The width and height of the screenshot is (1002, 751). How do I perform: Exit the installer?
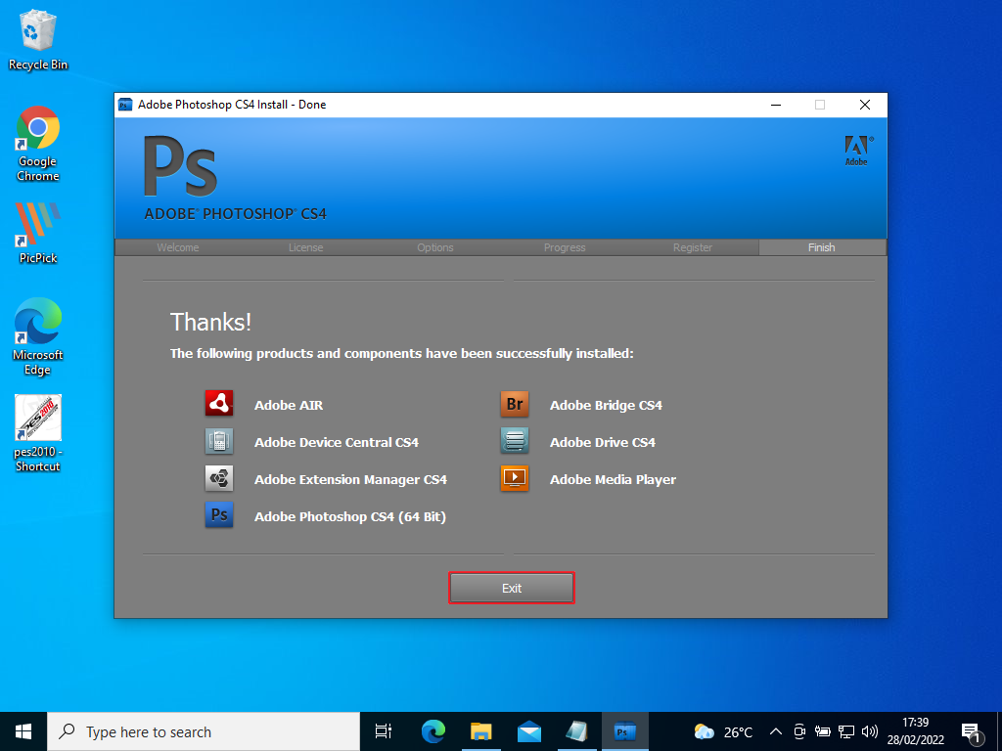coord(511,588)
